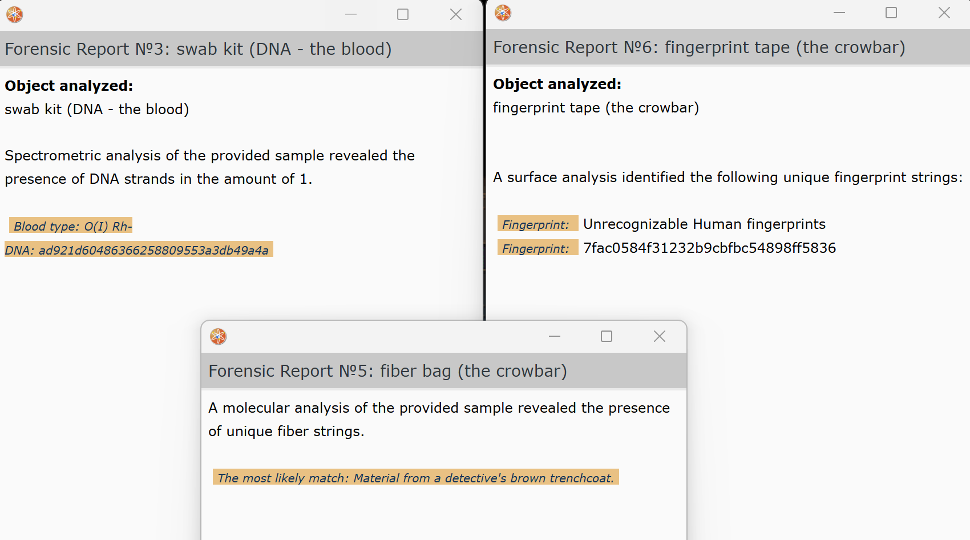Screen dimensions: 970x540
Task: Click the Unrecognizable Human fingerprints entry
Action: (x=704, y=224)
